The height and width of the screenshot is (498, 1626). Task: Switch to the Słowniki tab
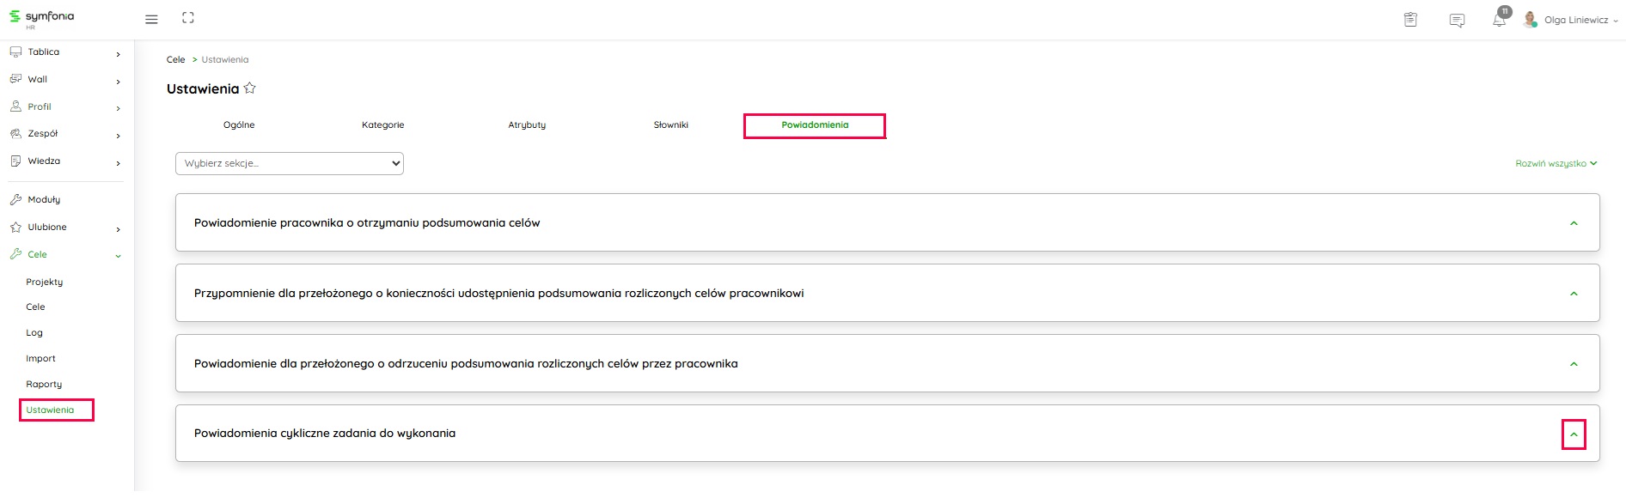(x=670, y=125)
